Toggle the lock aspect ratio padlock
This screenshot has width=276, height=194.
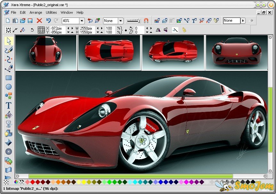(126, 30)
